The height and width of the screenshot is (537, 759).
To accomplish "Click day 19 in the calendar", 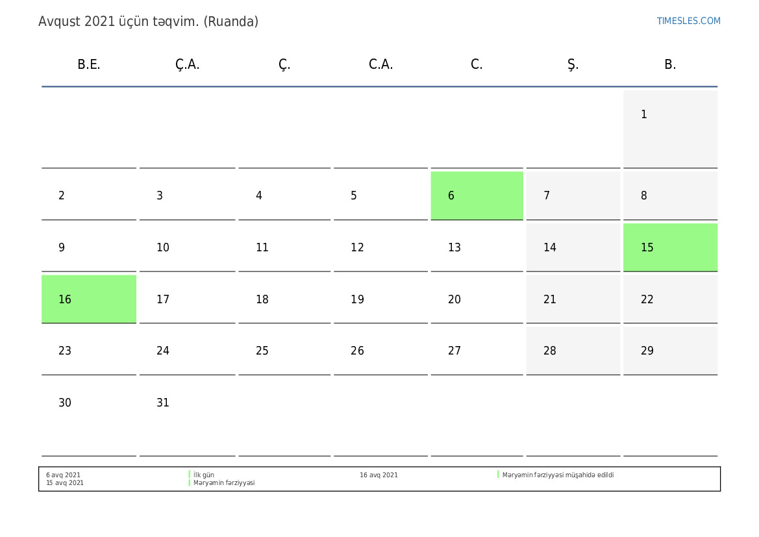I will coord(381,299).
